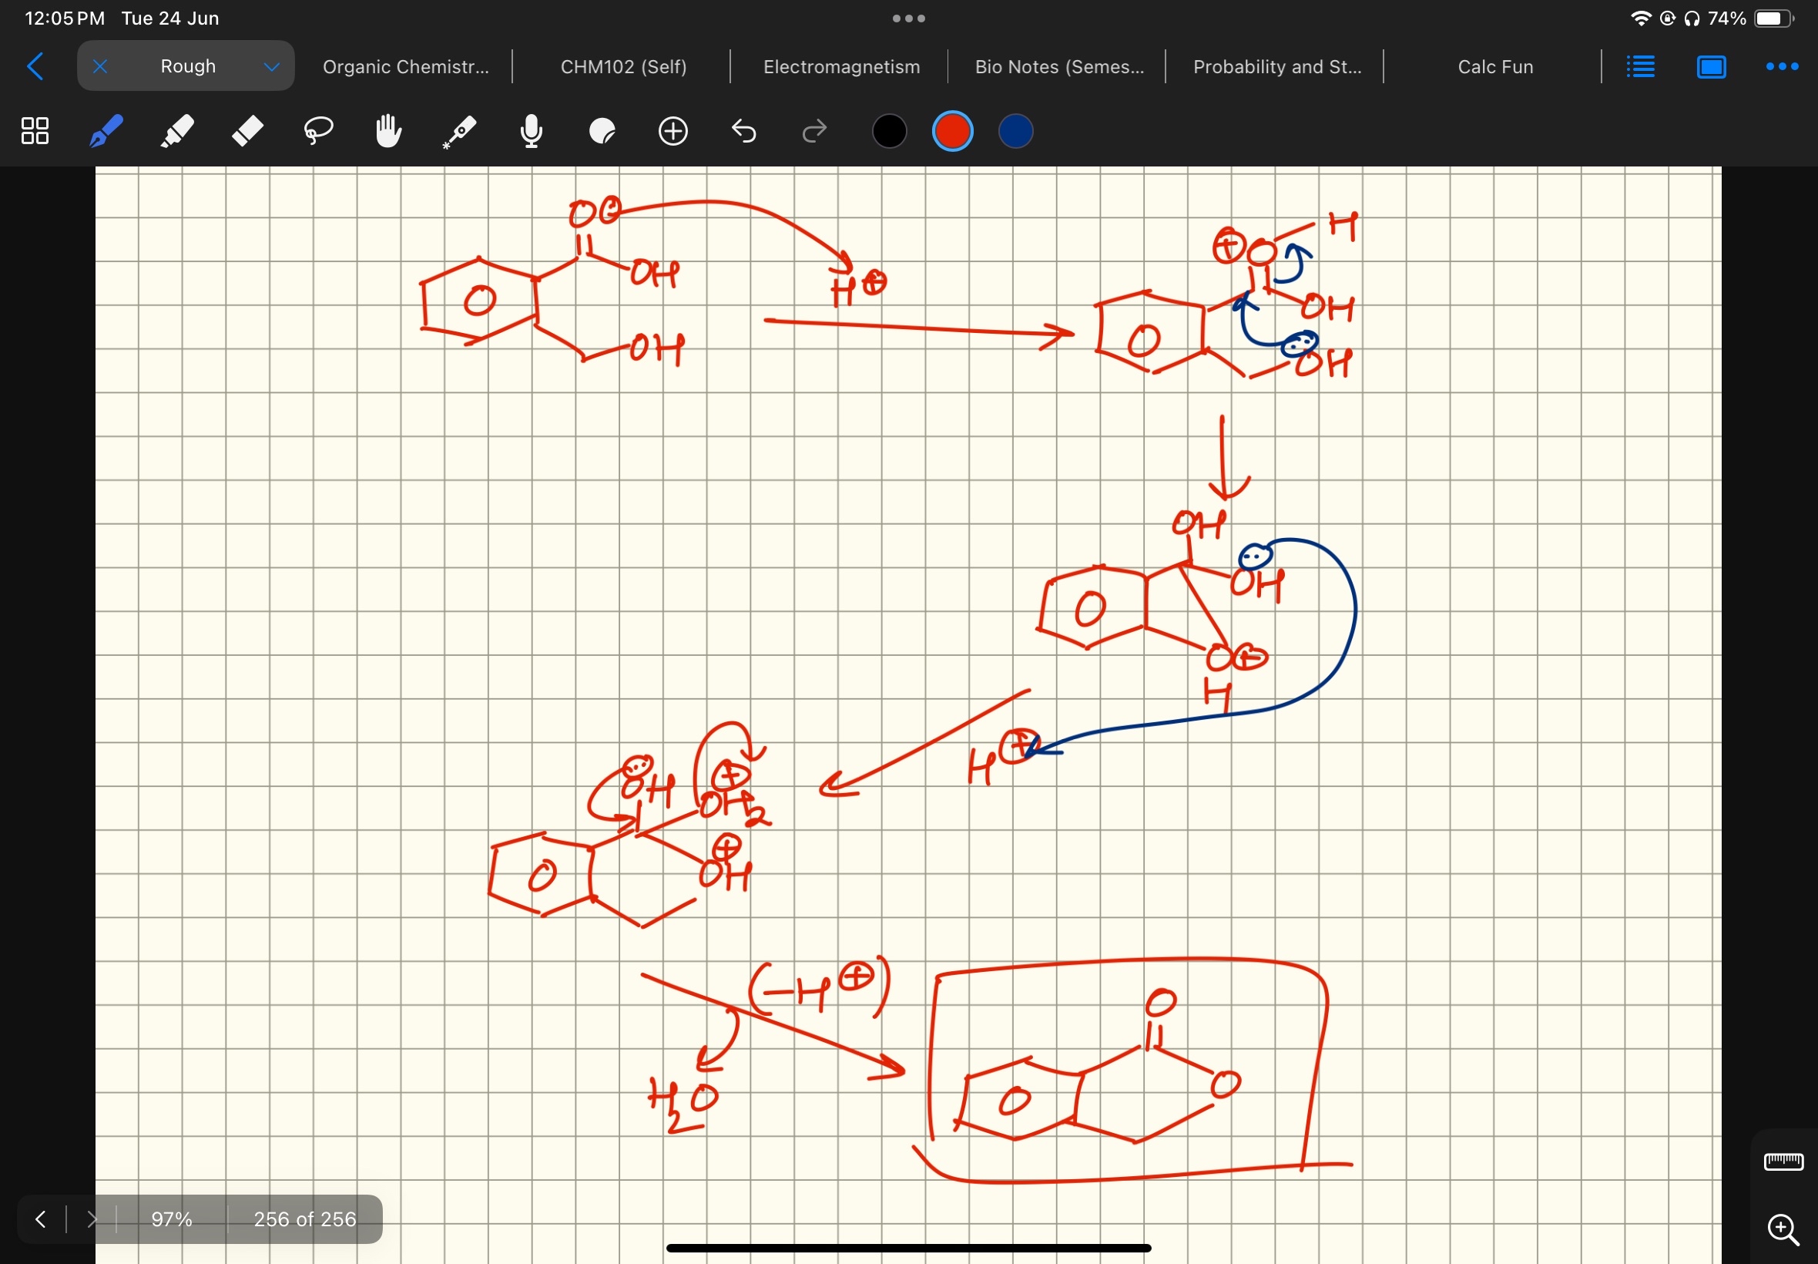
Task: Open the blue three-dot more menu
Action: pos(1782,66)
